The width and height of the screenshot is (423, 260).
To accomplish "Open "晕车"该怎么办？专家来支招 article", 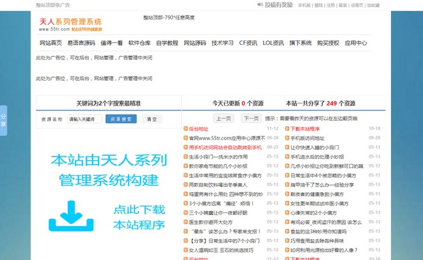I will 225,231.
